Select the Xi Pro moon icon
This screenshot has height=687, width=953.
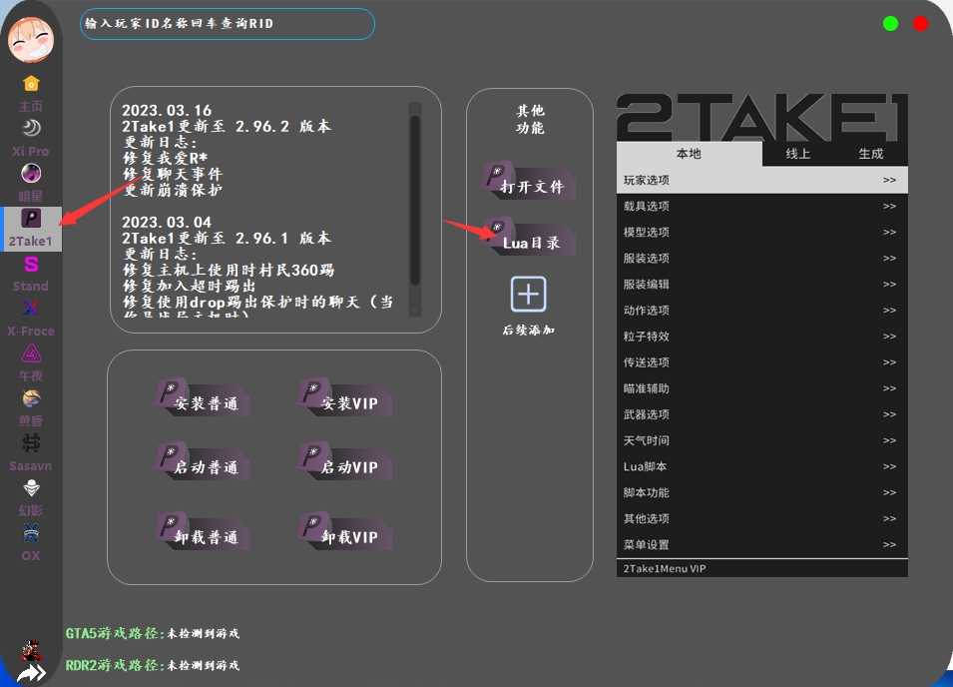pos(31,128)
